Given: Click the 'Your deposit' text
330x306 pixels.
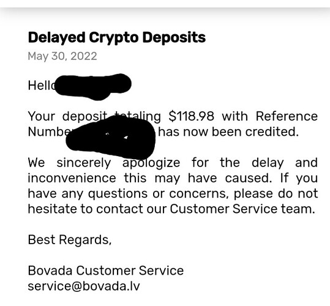Looking at the screenshot, I should click(68, 116).
